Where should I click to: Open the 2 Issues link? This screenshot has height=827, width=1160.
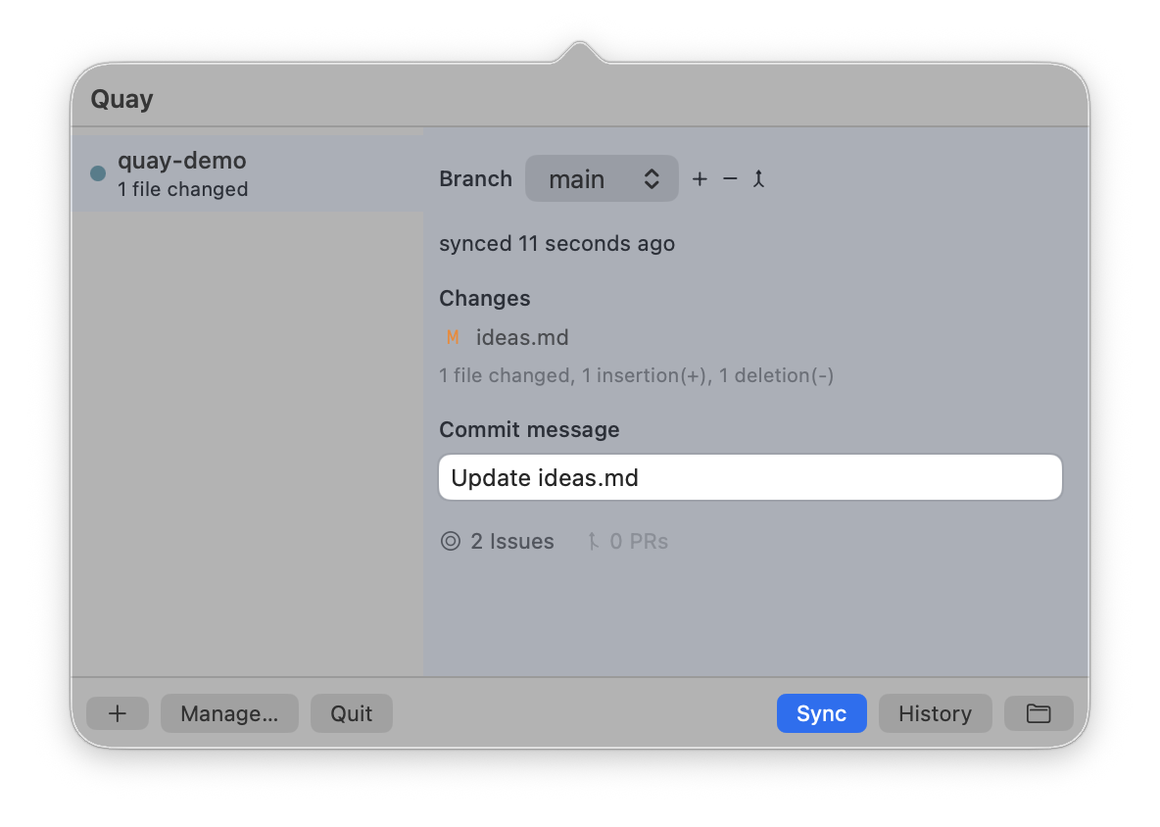coord(511,541)
